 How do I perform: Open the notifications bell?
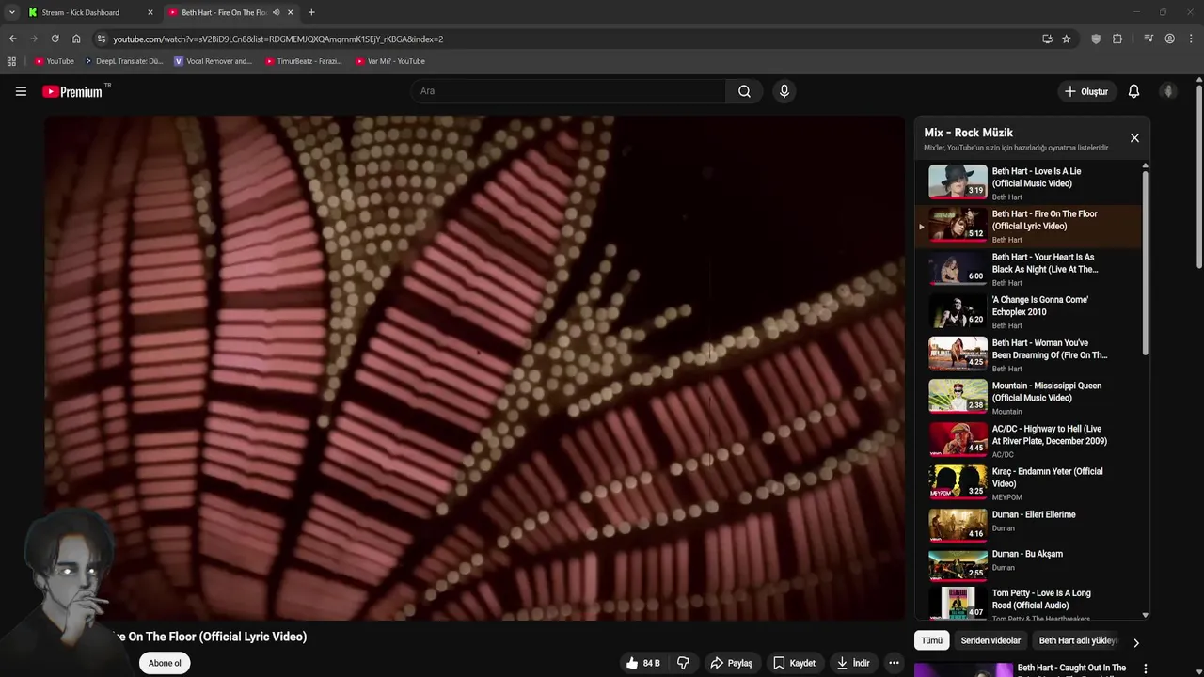tap(1133, 91)
